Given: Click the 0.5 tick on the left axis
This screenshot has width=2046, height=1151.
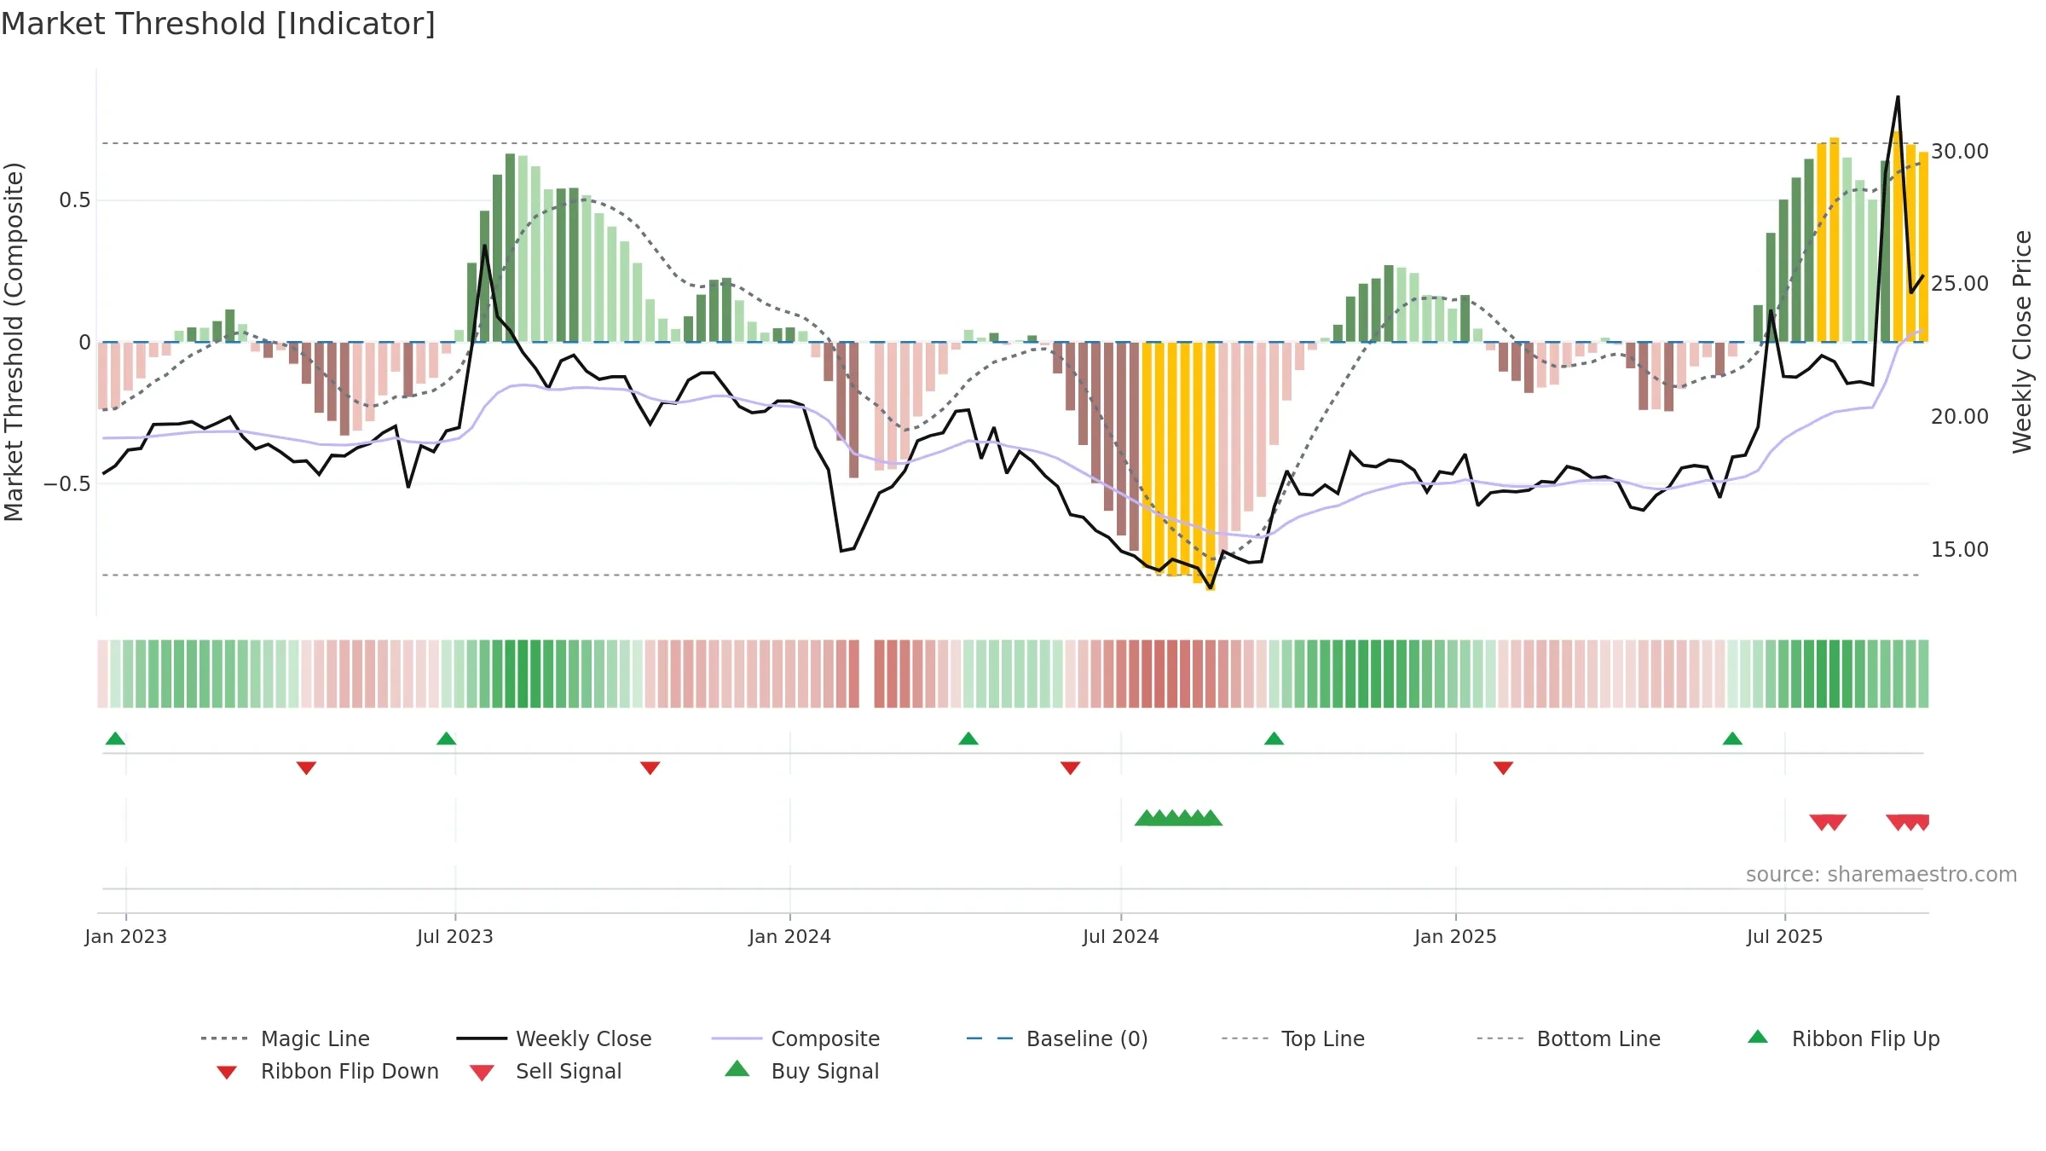Looking at the screenshot, I should 74,200.
